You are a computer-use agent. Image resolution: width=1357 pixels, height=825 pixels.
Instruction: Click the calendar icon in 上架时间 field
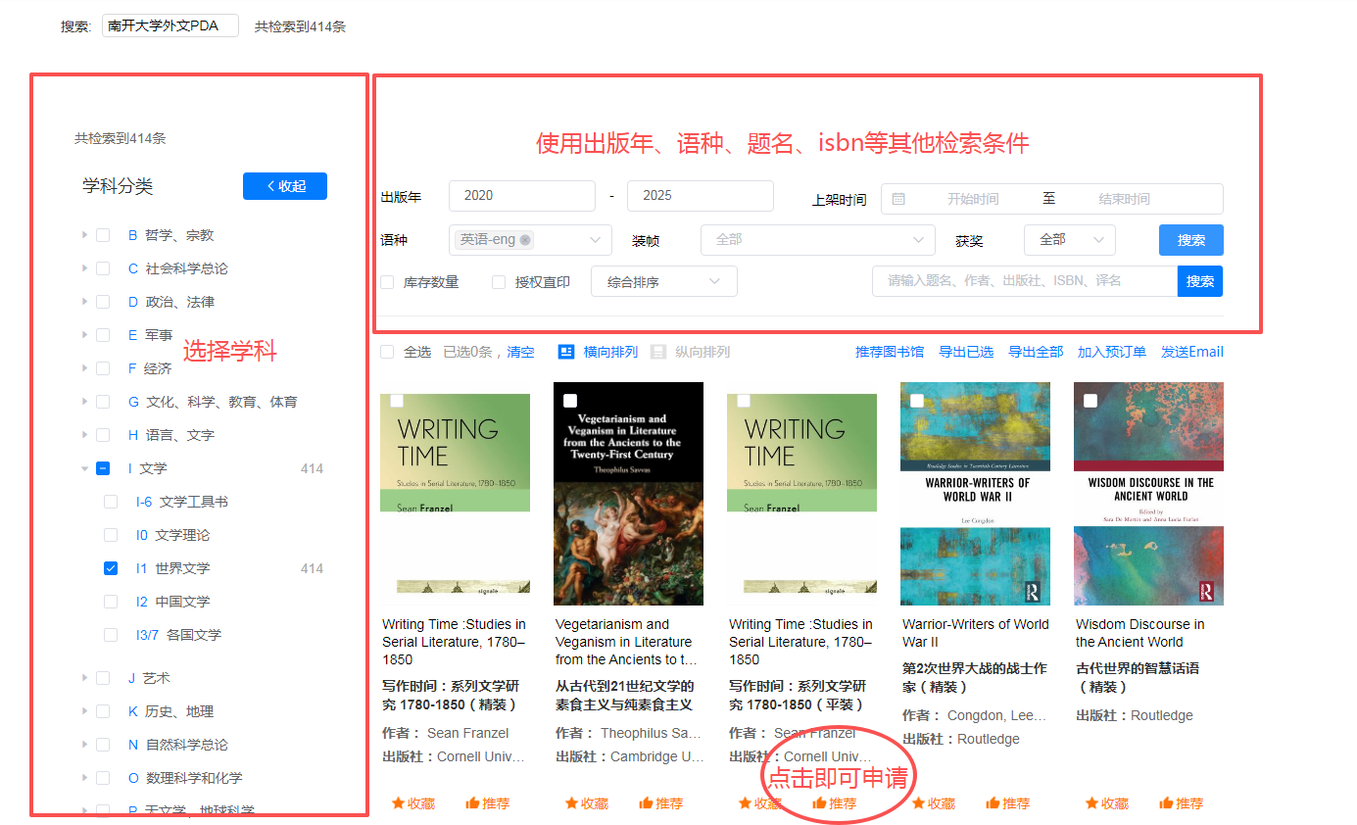(898, 199)
